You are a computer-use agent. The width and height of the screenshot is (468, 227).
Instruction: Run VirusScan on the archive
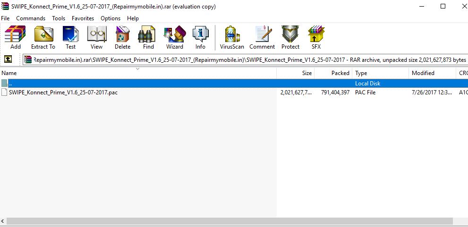(232, 37)
